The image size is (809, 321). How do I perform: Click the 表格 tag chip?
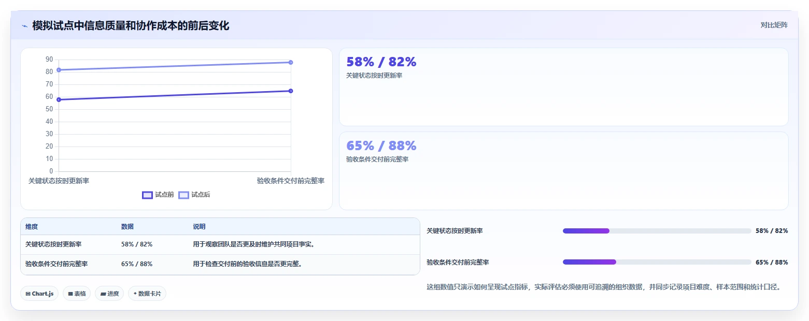(x=77, y=294)
